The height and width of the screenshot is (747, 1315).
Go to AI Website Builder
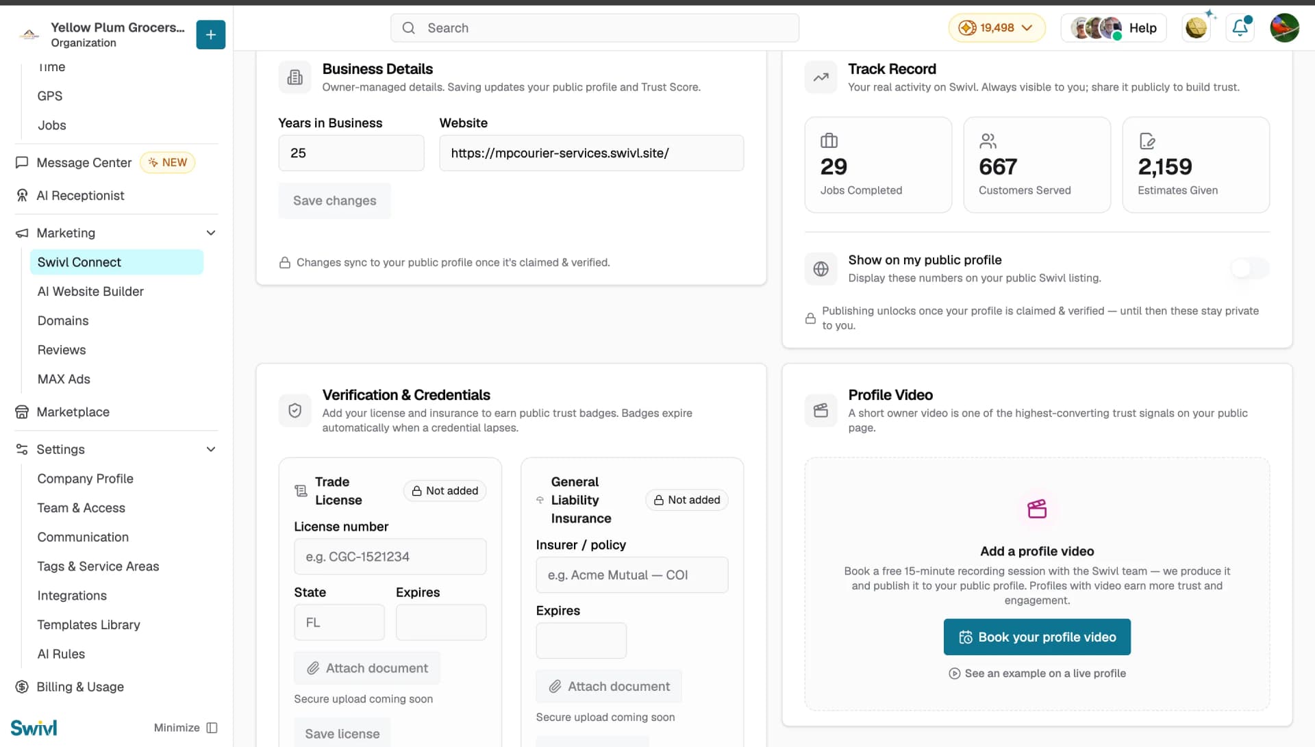90,292
